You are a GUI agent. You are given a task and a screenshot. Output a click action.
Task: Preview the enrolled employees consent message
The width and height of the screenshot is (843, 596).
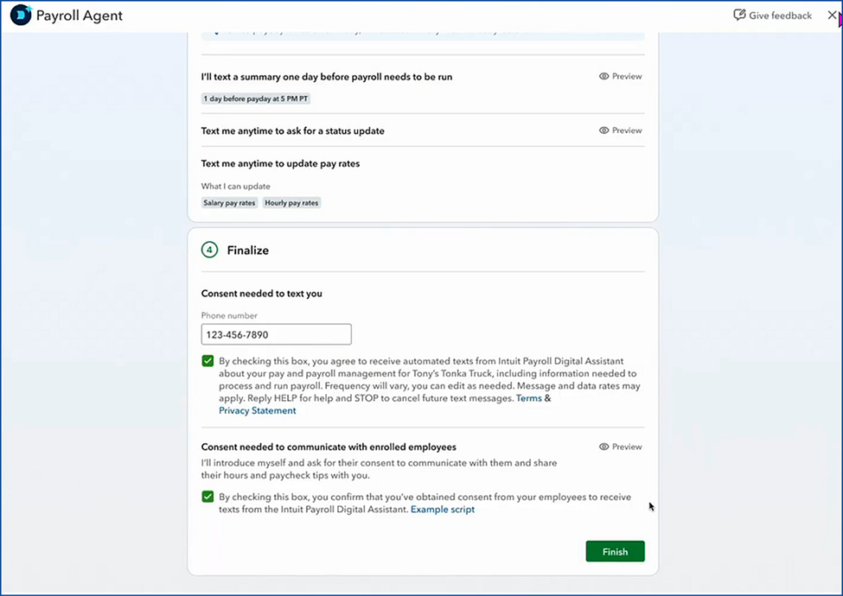[621, 447]
